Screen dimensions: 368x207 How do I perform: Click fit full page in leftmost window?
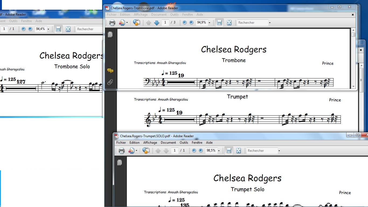[68, 29]
